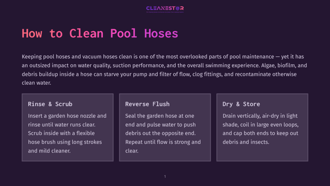Click the tiny tagline under the Cleanestor logo
The width and height of the screenshot is (330, 186).
click(165, 12)
